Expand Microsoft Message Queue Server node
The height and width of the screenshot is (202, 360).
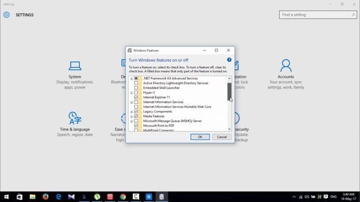coord(132,121)
